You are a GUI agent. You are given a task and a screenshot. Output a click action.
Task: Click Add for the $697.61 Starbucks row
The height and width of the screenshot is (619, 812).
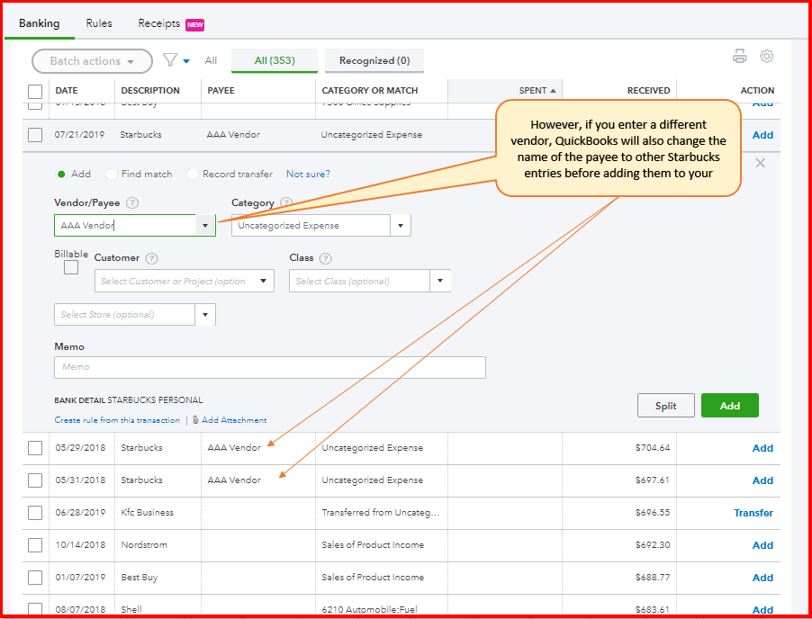tap(762, 480)
